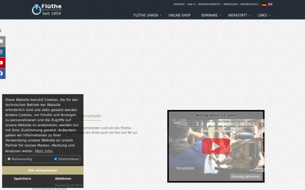Image resolution: width=305 pixels, height=190 pixels.
Task: Open the hier und heute link
Action: (x=185, y=168)
